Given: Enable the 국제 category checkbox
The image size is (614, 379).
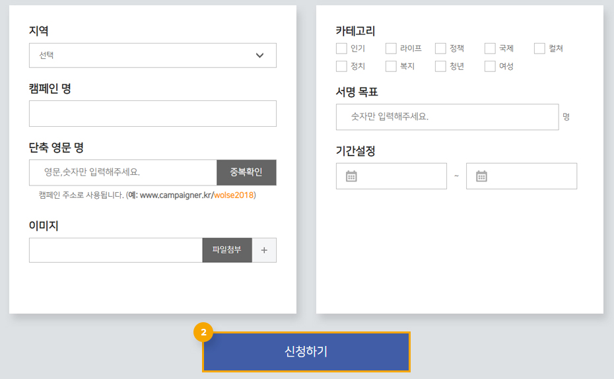Looking at the screenshot, I should [490, 49].
